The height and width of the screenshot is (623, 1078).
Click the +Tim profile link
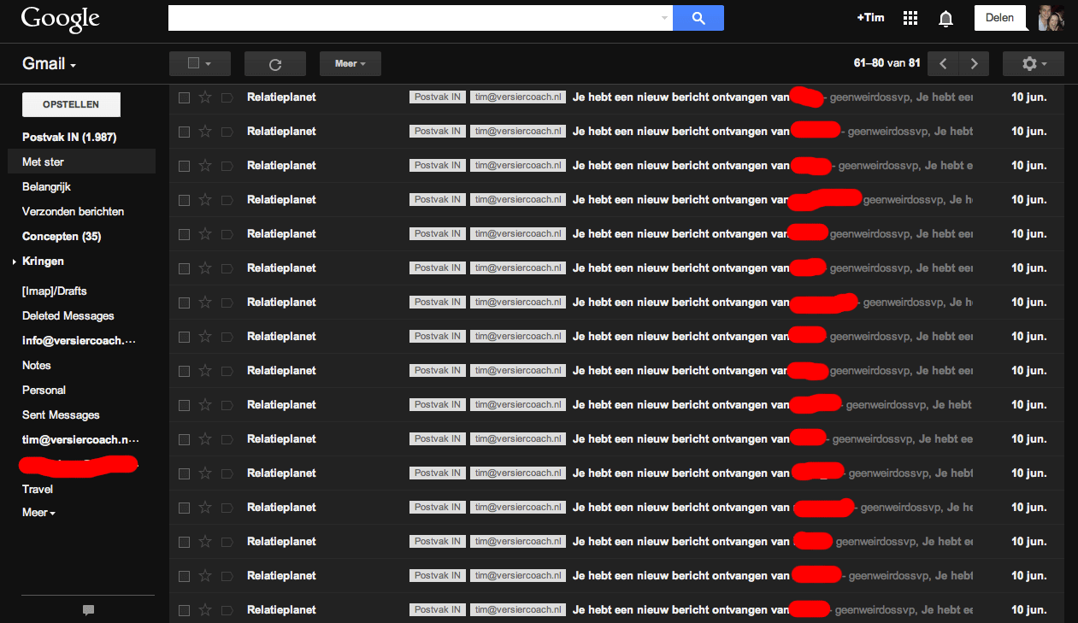point(870,18)
